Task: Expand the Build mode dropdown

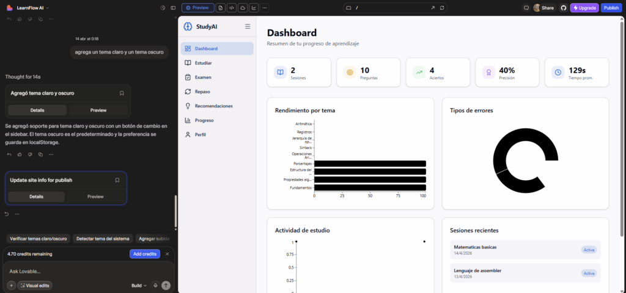Action: click(x=139, y=285)
